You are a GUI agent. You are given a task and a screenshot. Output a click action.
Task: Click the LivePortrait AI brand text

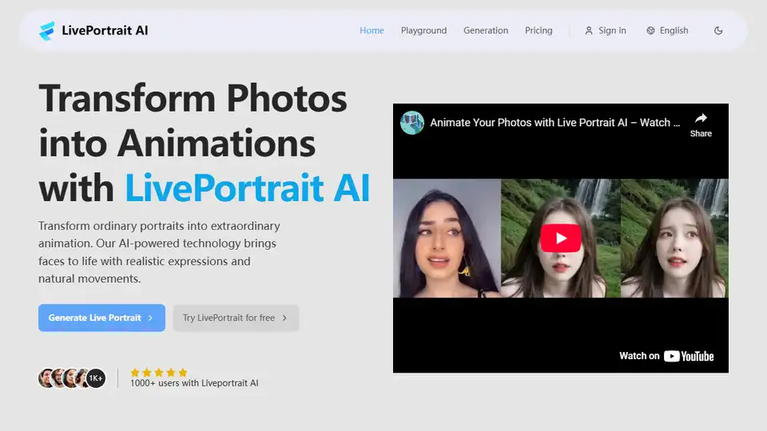click(x=105, y=30)
